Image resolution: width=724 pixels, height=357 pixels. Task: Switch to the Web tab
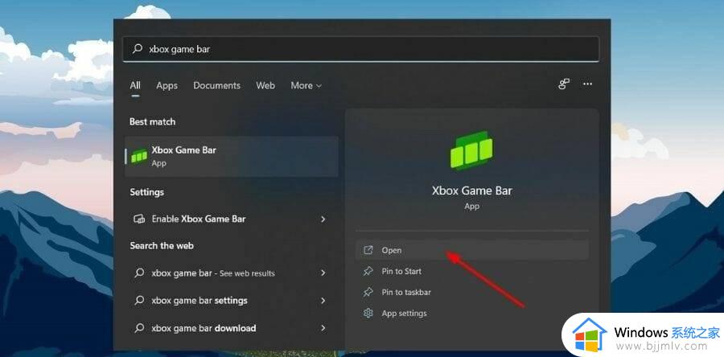tap(265, 85)
